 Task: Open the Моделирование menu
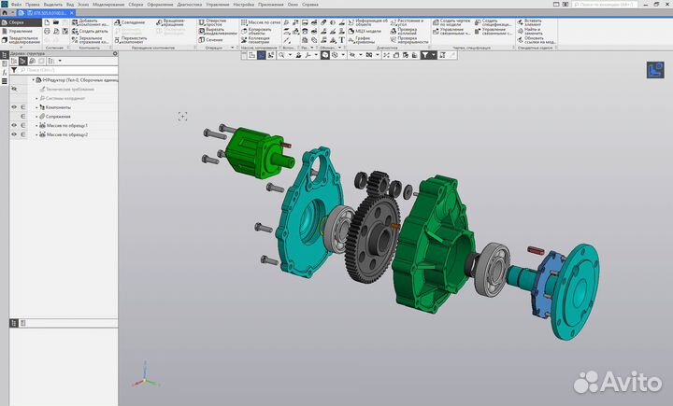(108, 5)
